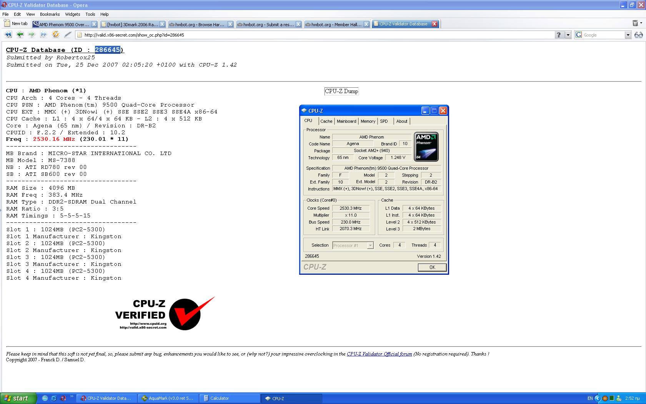The width and height of the screenshot is (646, 404).
Task: Click the AMD Phenom logo in CPU-Z
Action: point(426,147)
